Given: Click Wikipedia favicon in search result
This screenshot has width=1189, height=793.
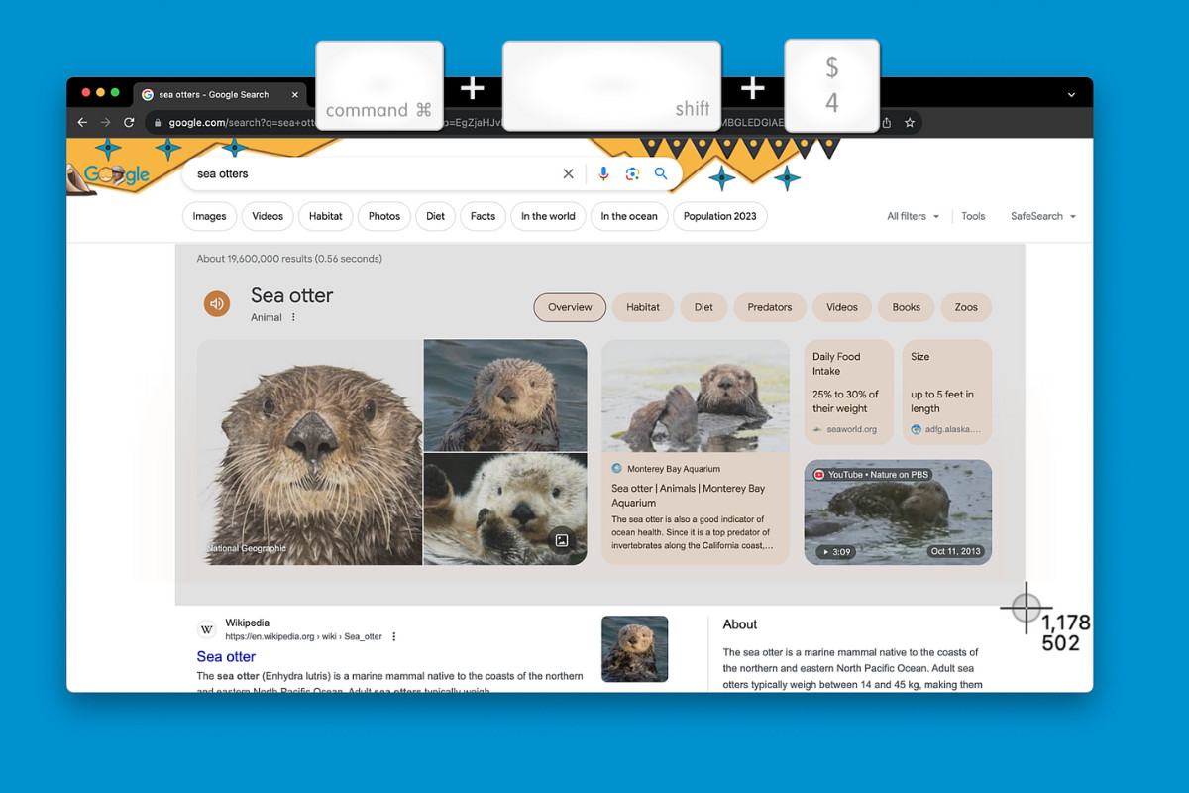Looking at the screenshot, I should 207,629.
